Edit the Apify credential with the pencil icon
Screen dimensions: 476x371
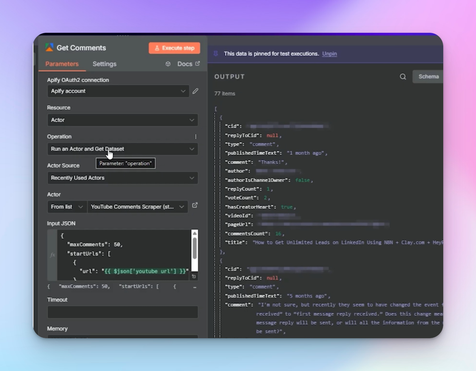(x=195, y=91)
